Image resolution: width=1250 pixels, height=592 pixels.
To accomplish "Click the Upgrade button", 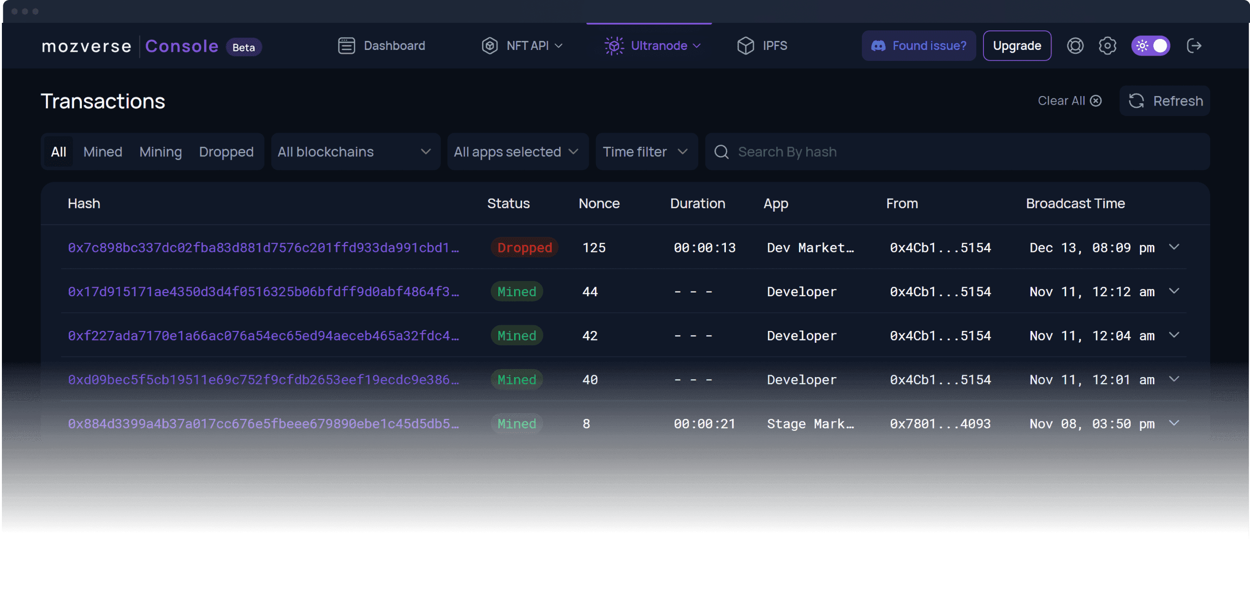I will point(1017,46).
